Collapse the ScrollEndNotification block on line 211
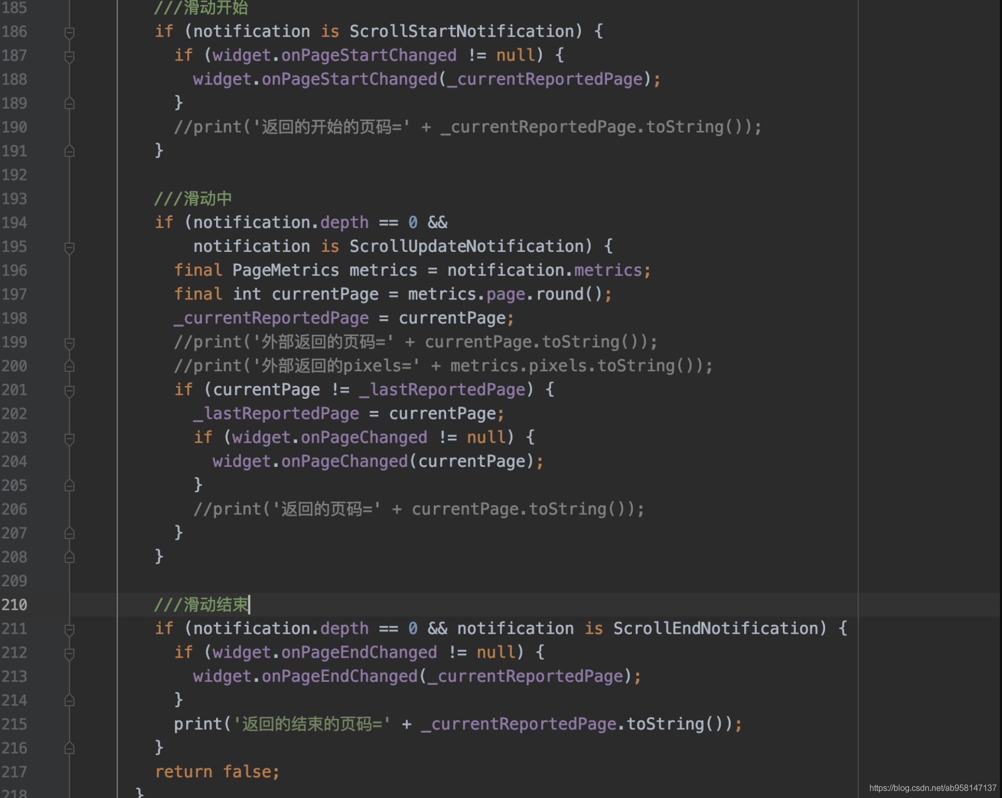Screen dimensions: 1002x798 click(69, 630)
